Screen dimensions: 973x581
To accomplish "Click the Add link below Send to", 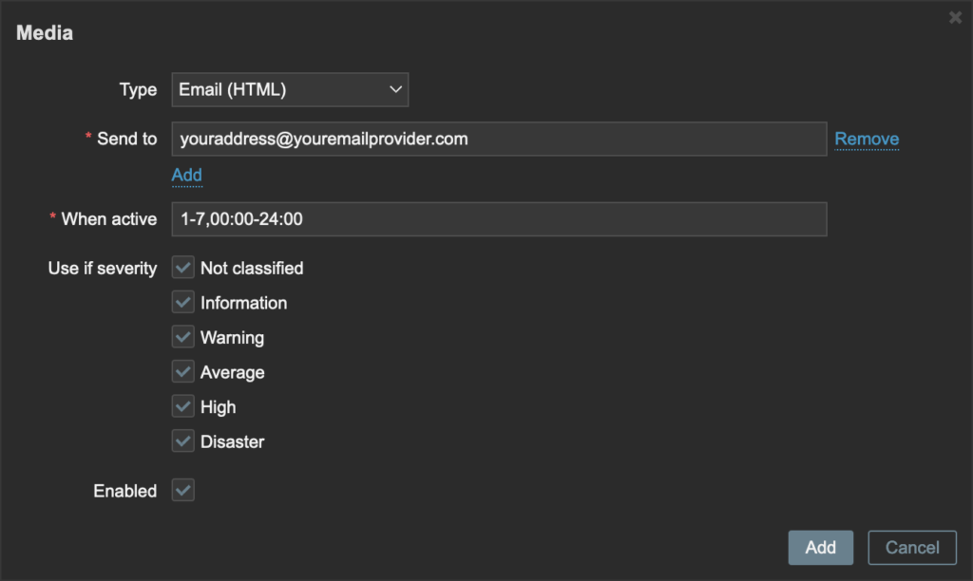I will point(186,175).
